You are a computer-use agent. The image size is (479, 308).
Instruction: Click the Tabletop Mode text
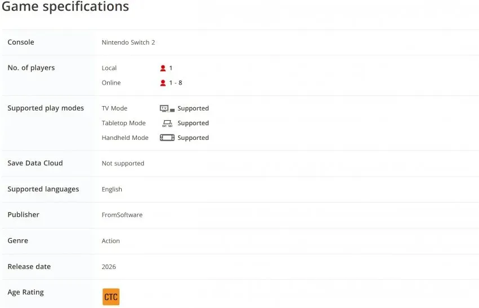(124, 124)
